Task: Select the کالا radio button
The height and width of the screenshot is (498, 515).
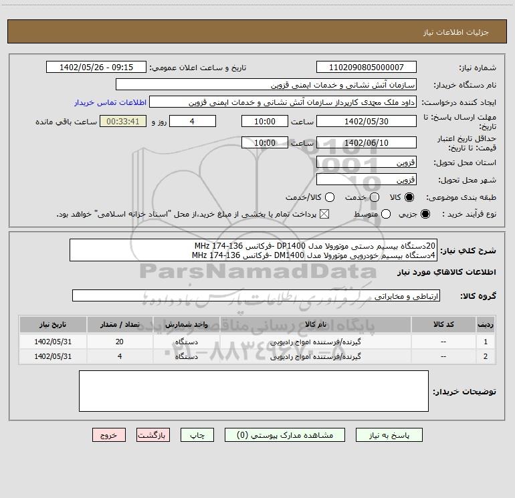Action: tap(409, 197)
